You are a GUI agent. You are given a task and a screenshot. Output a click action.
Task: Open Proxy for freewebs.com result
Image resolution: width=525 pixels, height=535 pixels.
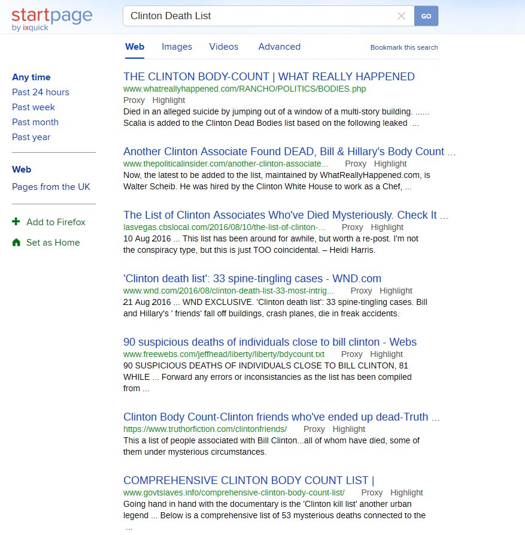point(352,354)
